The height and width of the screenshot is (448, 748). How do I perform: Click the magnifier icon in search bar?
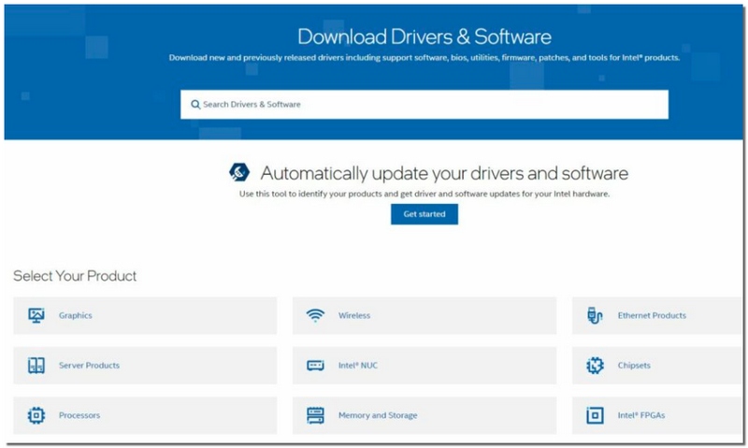pyautogui.click(x=195, y=105)
